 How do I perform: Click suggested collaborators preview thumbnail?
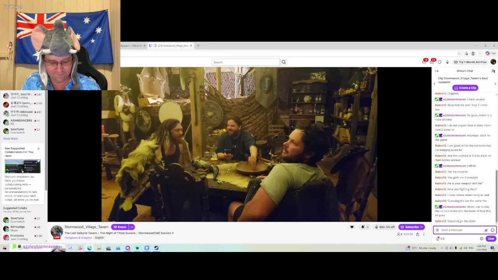(23, 166)
